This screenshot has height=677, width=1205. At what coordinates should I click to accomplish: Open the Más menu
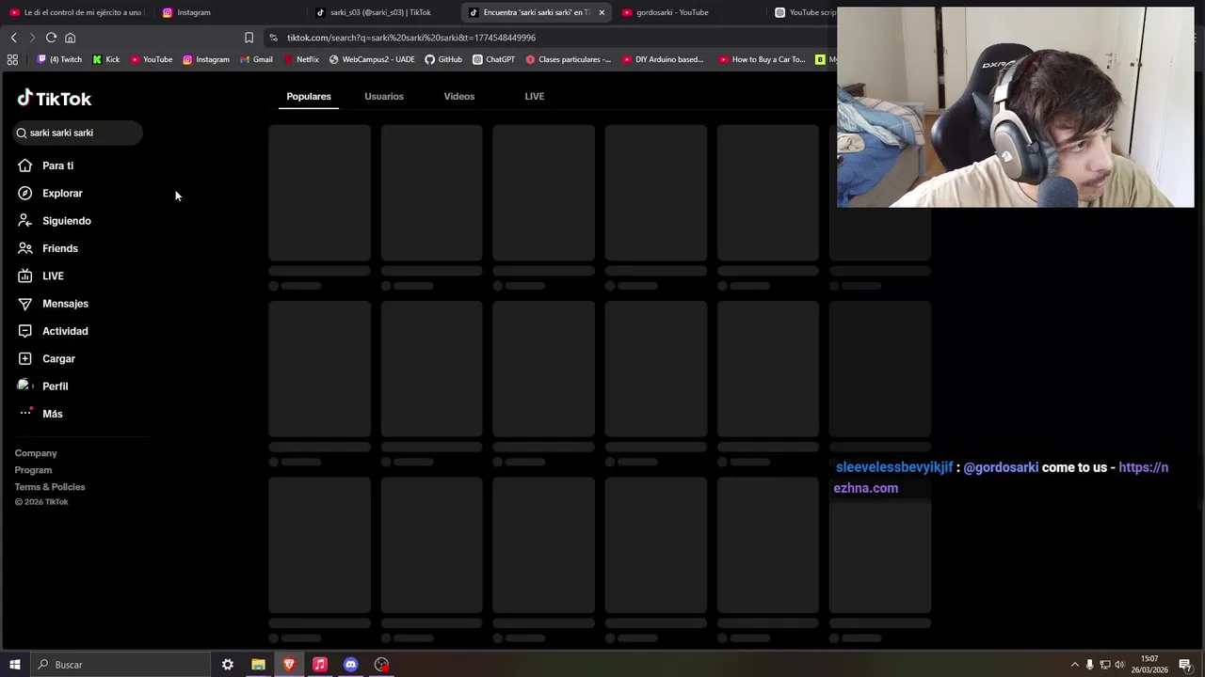pyautogui.click(x=40, y=414)
